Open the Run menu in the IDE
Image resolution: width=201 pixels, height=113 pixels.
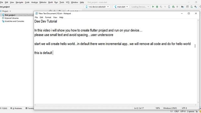coord(56,2)
